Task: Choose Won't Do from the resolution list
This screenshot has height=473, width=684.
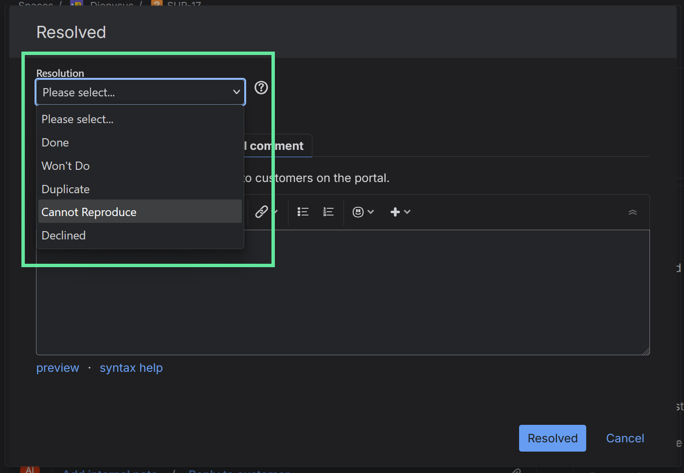Action: [66, 166]
